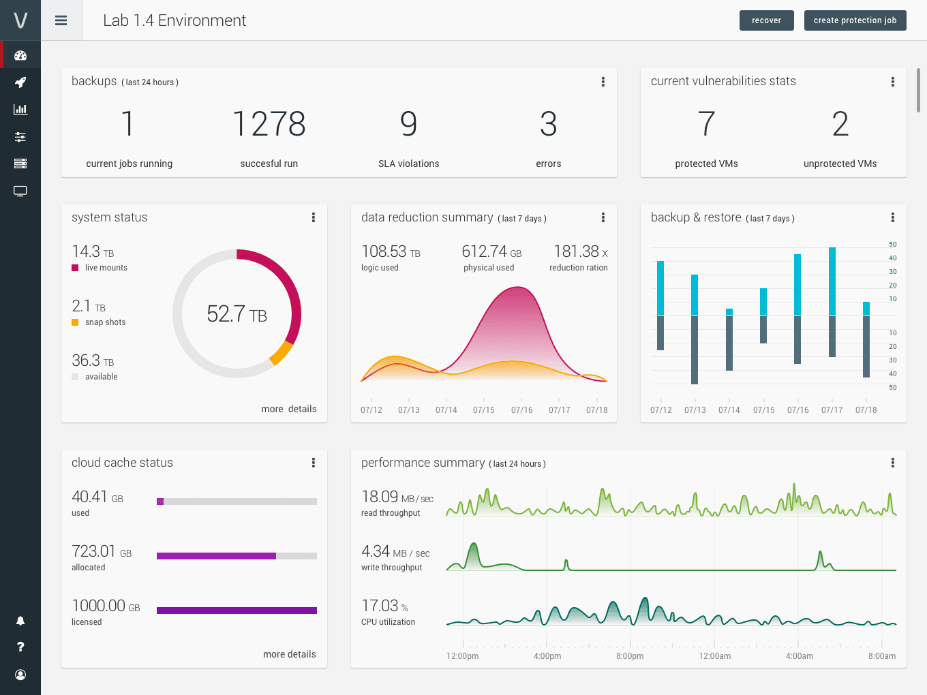Viewport: 927px width, 695px height.
Task: Open the server storage sidebar icon
Action: (20, 164)
